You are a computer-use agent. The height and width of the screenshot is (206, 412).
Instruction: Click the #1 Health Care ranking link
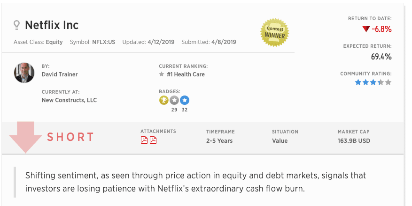186,74
